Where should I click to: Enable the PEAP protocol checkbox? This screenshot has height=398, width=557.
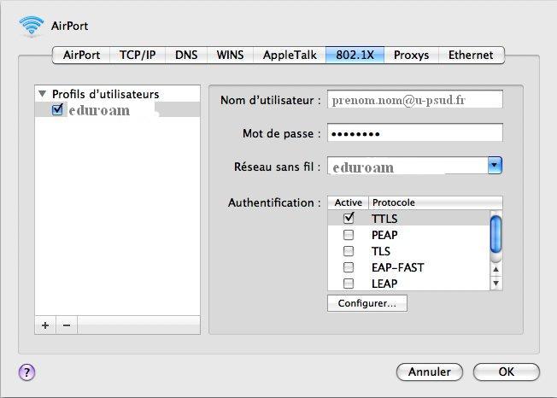349,235
